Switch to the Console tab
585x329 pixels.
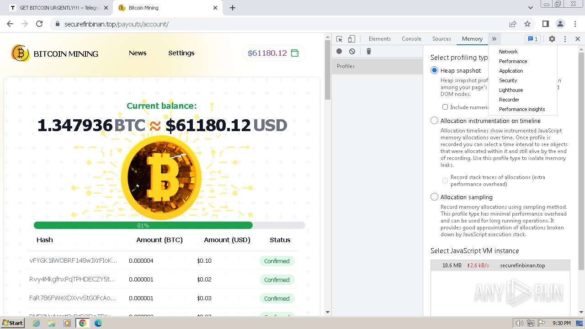[x=411, y=39]
